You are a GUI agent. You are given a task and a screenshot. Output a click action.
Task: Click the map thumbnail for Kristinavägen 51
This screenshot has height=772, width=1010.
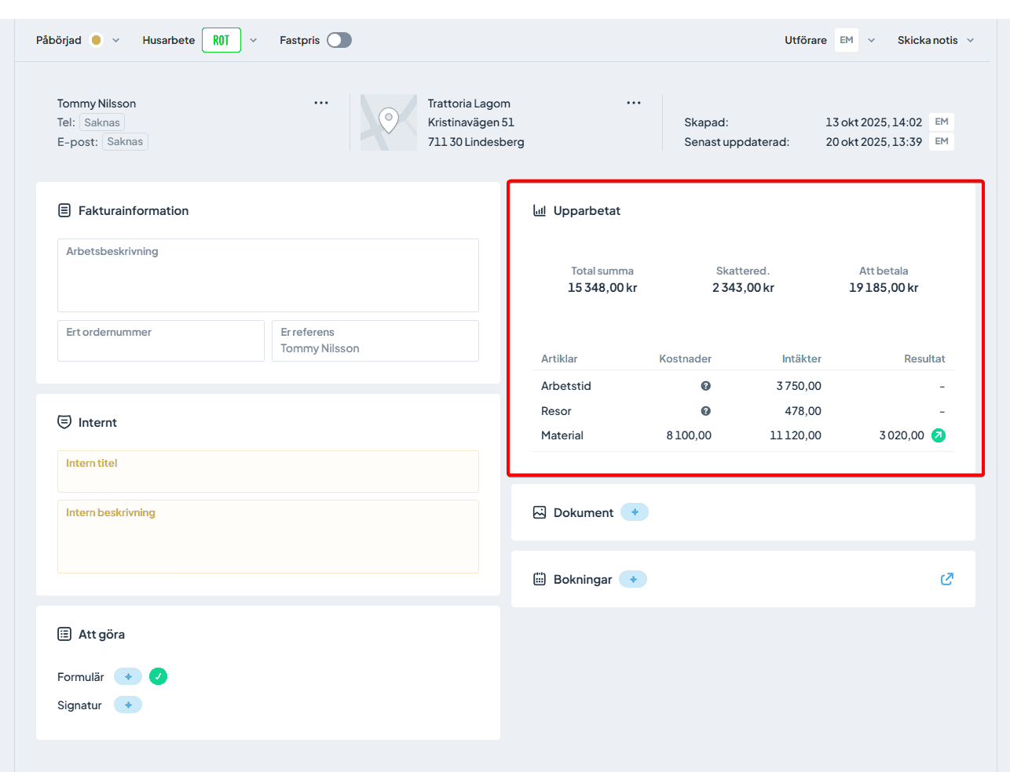389,122
